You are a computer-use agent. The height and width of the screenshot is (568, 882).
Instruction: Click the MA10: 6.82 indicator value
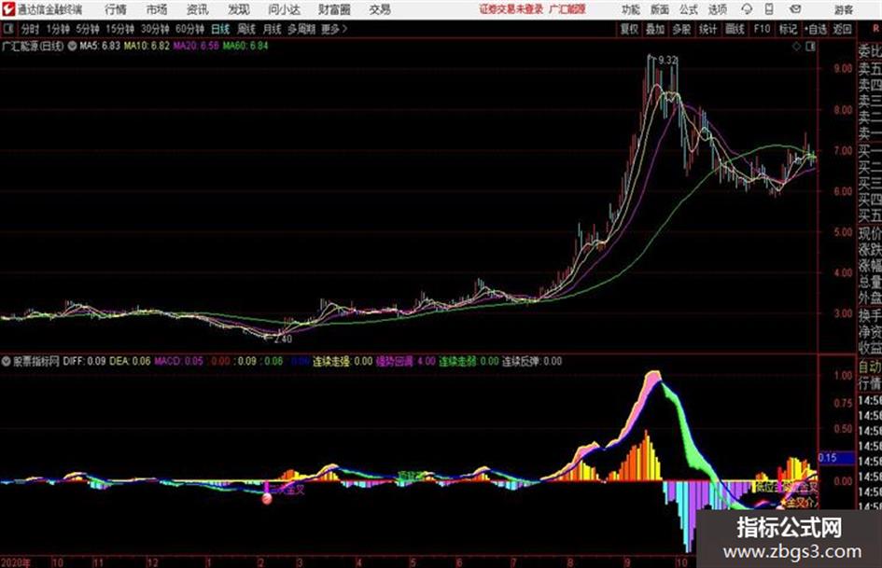[x=147, y=46]
